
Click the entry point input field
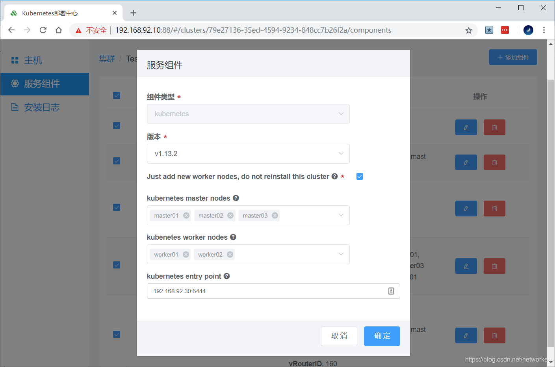pos(273,291)
